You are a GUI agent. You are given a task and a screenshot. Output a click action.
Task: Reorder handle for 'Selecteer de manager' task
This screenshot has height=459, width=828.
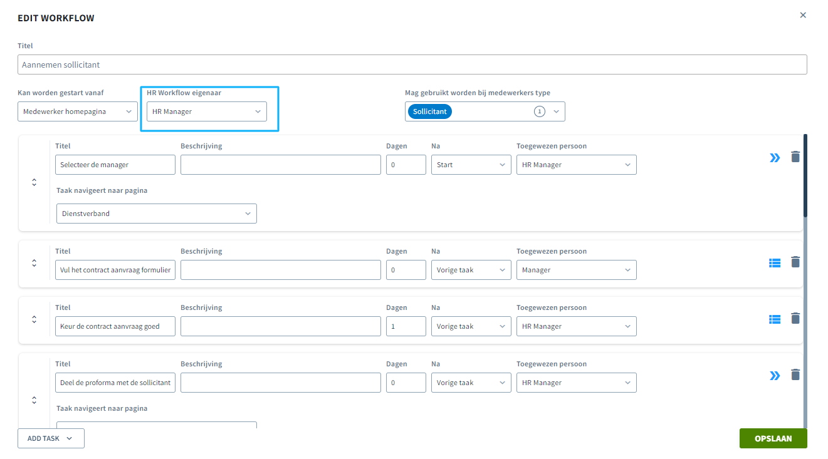click(34, 182)
